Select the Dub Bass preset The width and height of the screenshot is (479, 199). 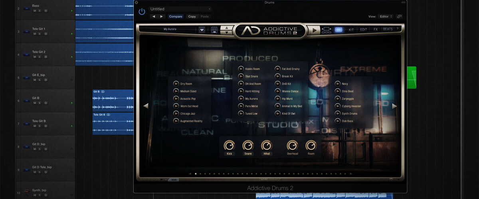348,121
